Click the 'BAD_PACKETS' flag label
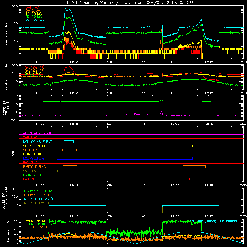Viewport: 247px width, 247px height. coord(34,179)
